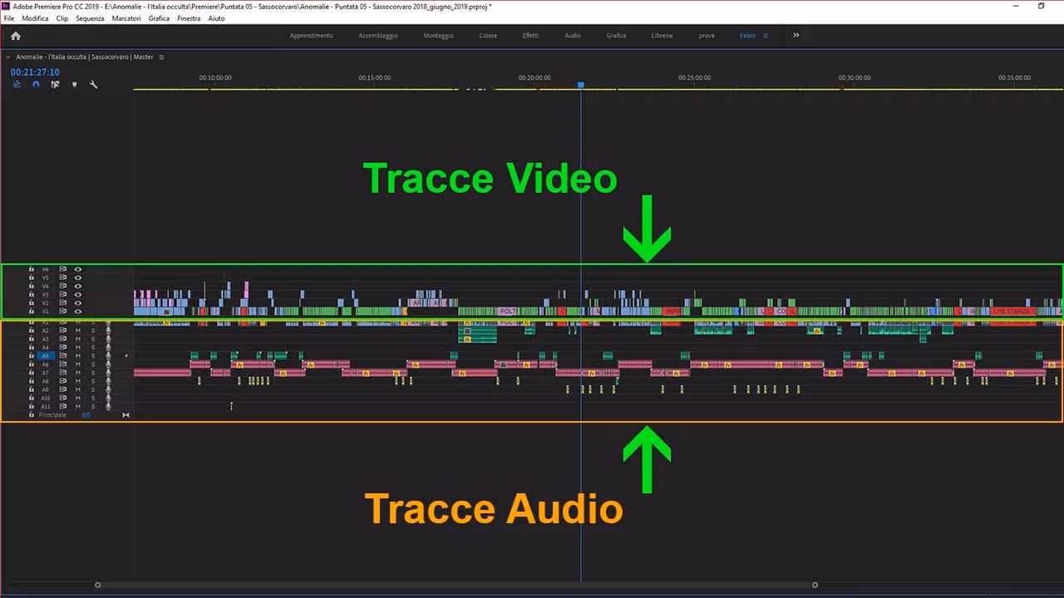Click the sync lock icon on track V2

point(62,302)
